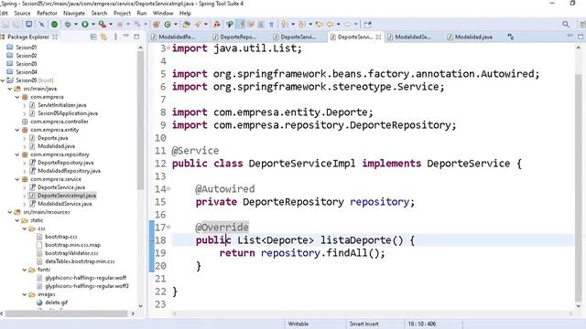
Task: Click the Toggle Mark Occurrences highlighter icon
Action: pos(241,25)
